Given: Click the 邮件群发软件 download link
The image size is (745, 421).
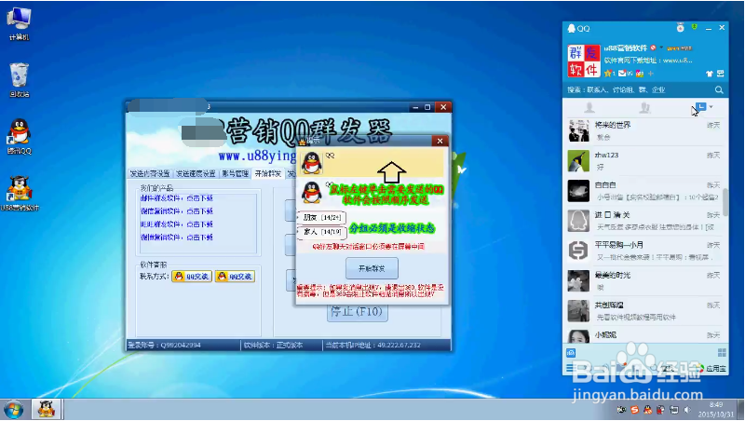Looking at the screenshot, I should pyautogui.click(x=176, y=198).
